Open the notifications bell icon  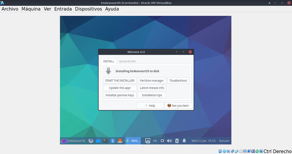tap(184, 141)
